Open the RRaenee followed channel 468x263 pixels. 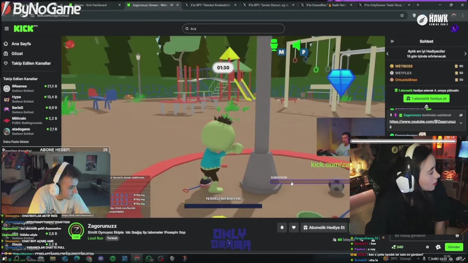click(30, 88)
